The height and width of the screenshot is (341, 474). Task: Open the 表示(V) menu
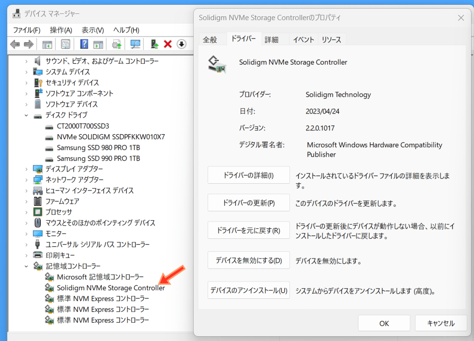[93, 30]
